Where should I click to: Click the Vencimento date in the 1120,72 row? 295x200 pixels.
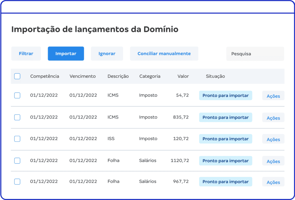[x=83, y=161]
